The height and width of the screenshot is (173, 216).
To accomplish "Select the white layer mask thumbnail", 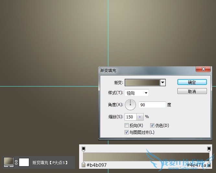I will tap(24, 162).
